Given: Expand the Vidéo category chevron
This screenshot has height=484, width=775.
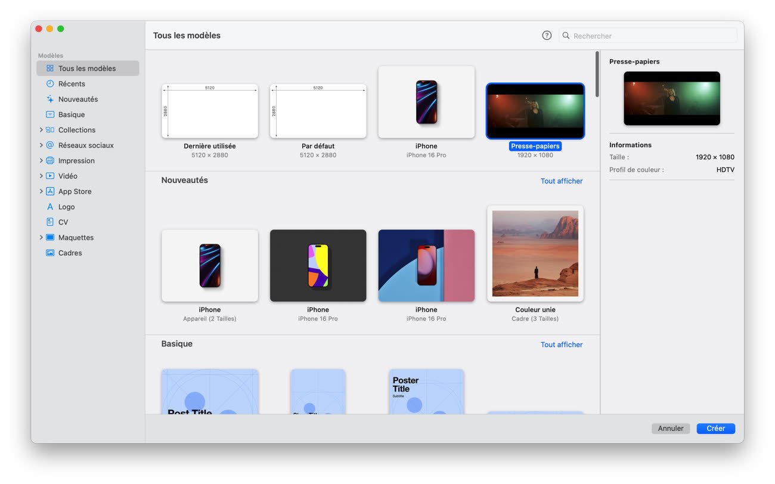Looking at the screenshot, I should coord(41,176).
